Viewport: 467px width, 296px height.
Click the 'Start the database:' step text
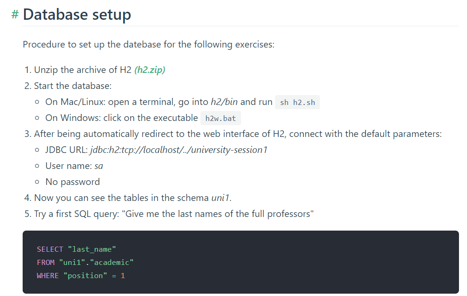73,86
